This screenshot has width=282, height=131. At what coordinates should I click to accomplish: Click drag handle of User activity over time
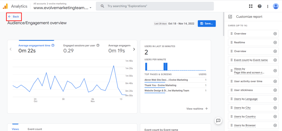tap(231, 81)
